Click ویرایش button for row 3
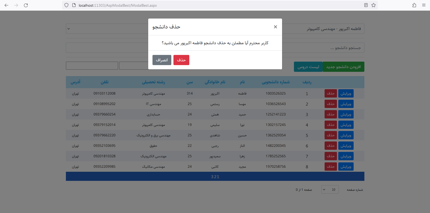Viewport: 430px width, 213px height. tap(346, 114)
